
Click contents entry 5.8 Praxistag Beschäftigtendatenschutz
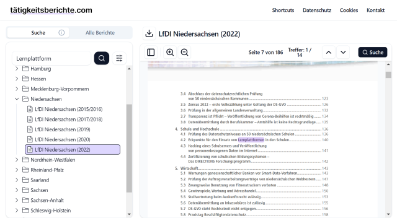pyautogui.click(x=254, y=215)
